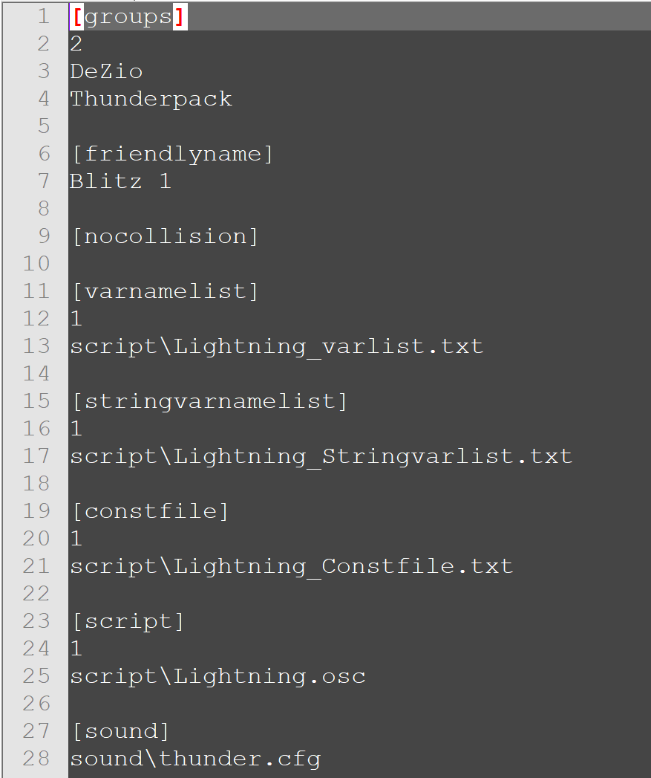Click the [groups] header on line 1
Screen dimensions: 651x778
click(128, 16)
